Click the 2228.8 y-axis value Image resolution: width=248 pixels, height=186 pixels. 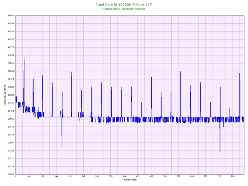pos(11,151)
